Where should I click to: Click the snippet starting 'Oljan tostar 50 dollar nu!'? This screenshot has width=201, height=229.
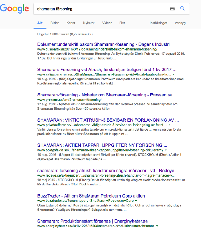[x=109, y=208]
